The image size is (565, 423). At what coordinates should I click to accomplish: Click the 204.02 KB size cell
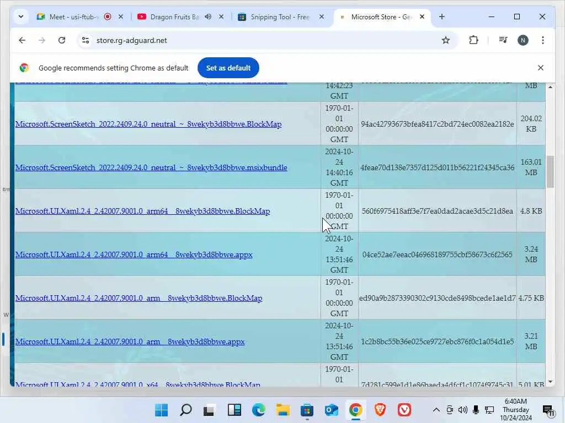(531, 124)
